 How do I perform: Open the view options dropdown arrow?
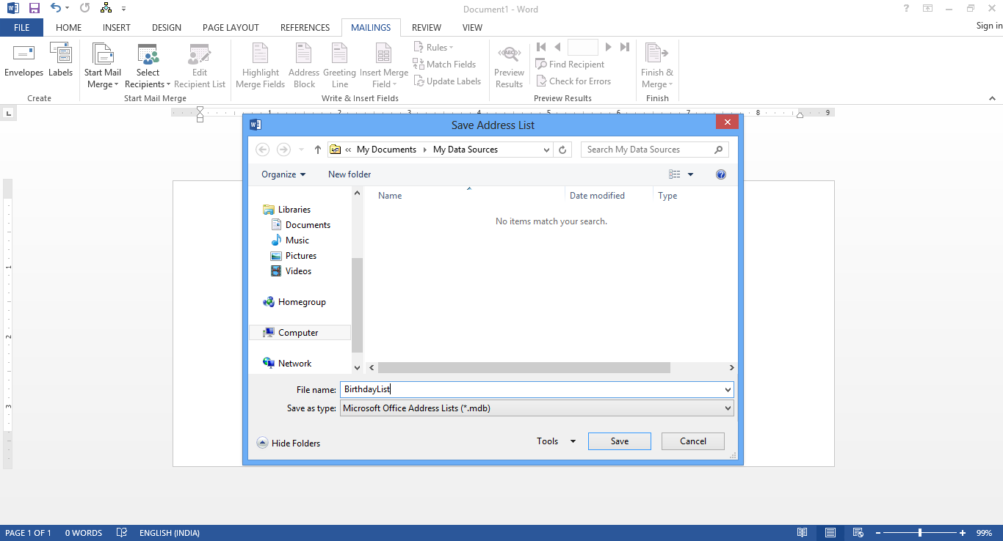[690, 174]
